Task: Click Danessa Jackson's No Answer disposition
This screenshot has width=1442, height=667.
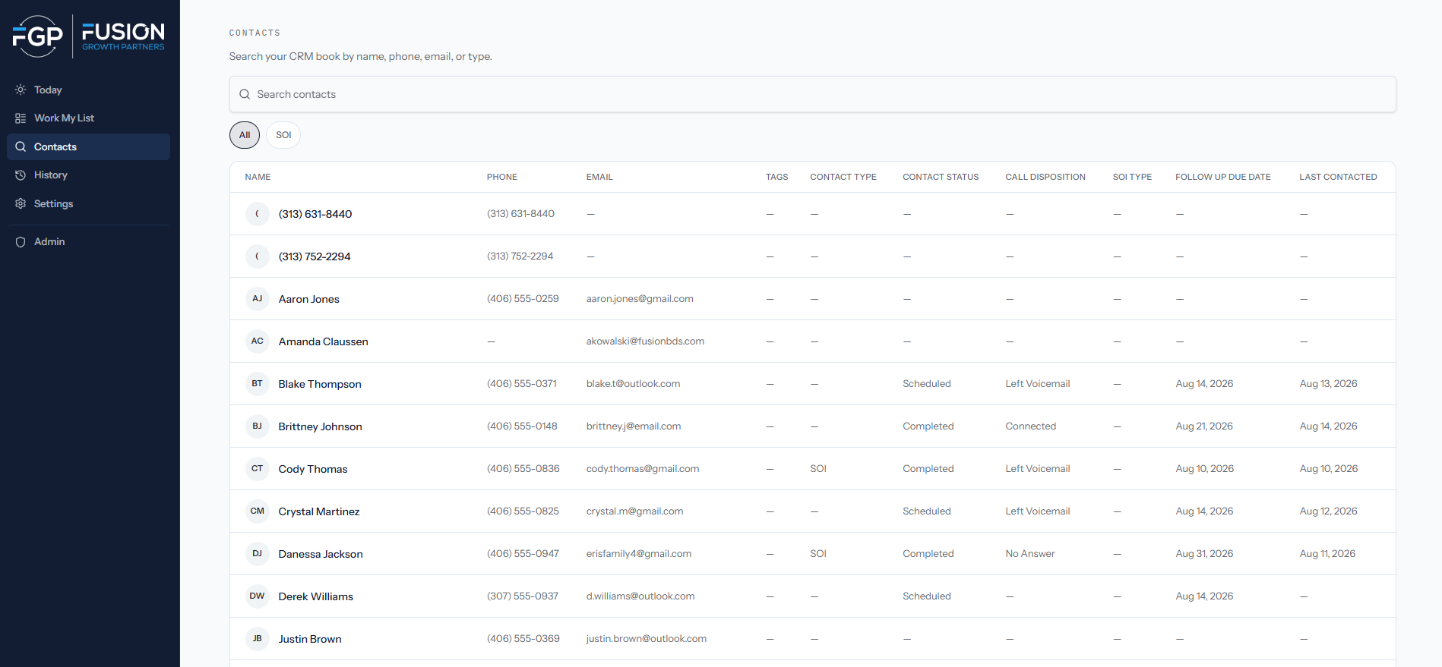Action: coord(1030,554)
